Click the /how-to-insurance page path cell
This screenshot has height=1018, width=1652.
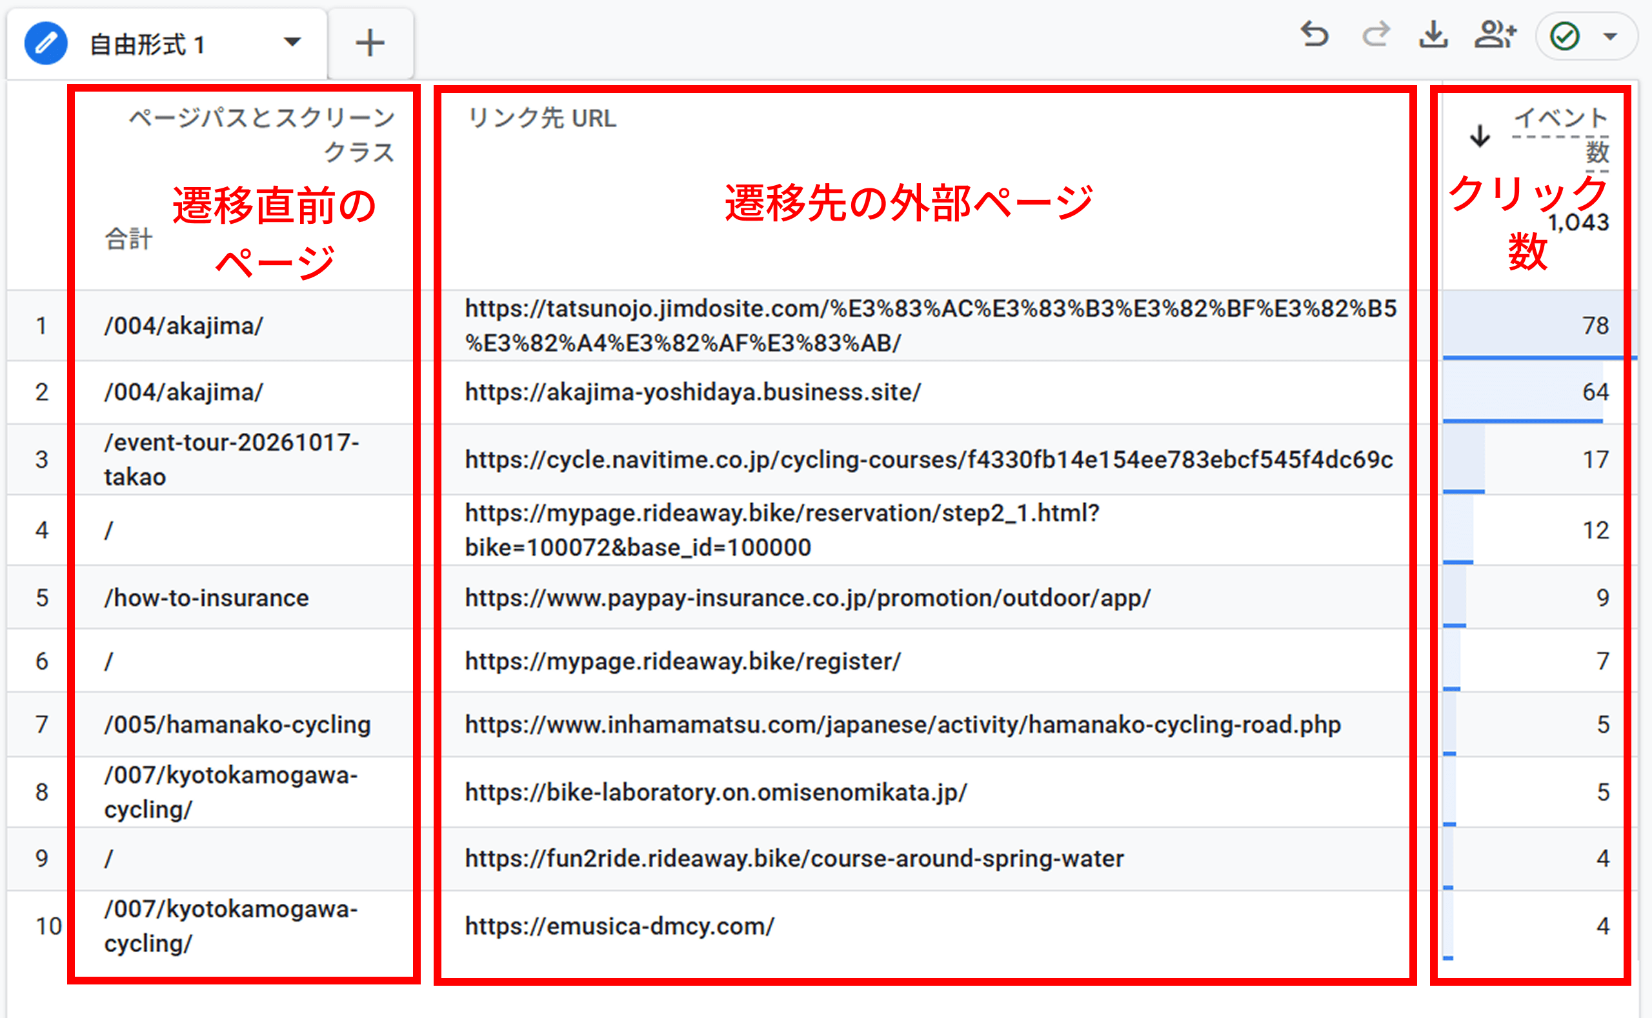[206, 597]
